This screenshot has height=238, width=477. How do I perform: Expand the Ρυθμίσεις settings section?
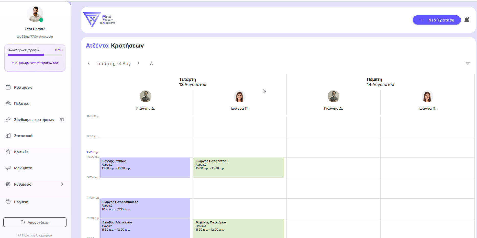(x=62, y=184)
